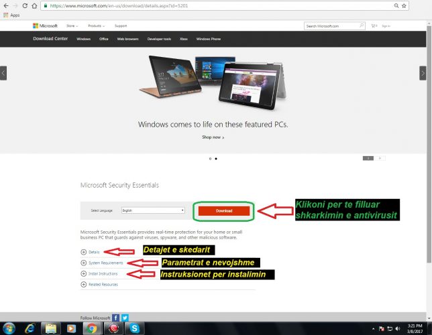Play the carousel using next-slide control

click(380, 158)
